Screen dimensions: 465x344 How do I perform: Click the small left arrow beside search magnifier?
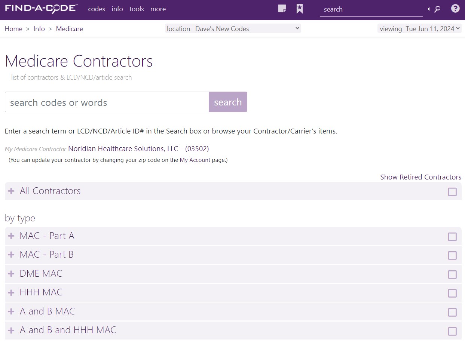[x=428, y=9]
